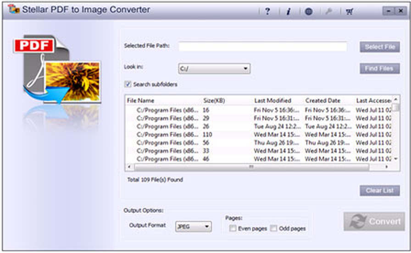Enable the Even pages checkbox
The image size is (411, 253).
(x=233, y=228)
